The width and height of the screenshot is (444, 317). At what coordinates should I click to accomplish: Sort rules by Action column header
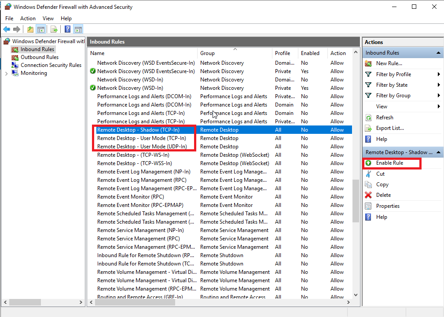pos(340,53)
